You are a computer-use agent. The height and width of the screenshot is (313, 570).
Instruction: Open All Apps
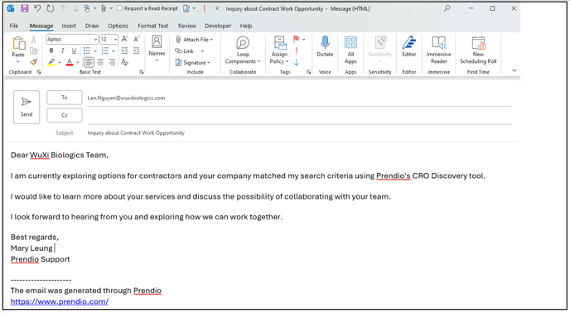[x=350, y=51]
